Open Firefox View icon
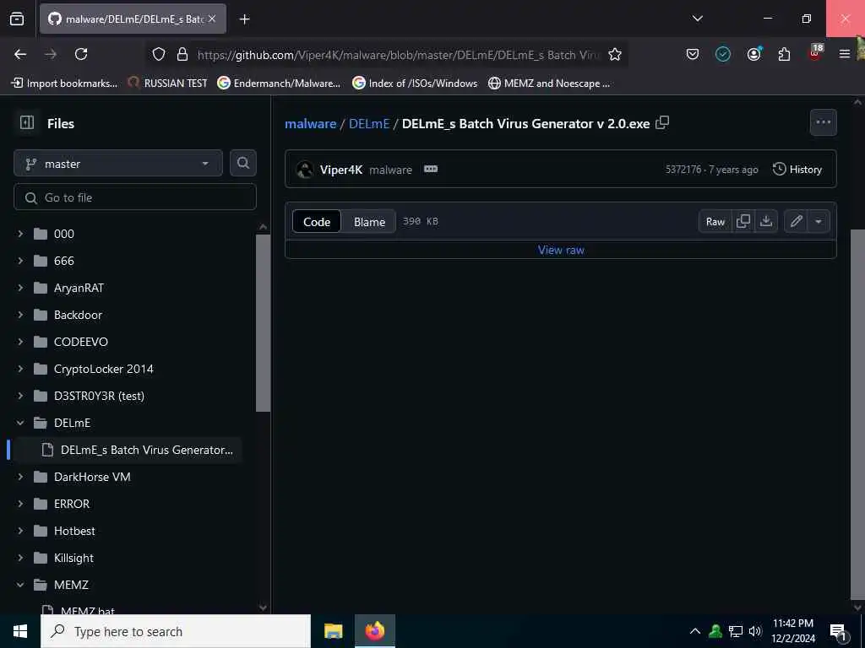865x648 pixels. pyautogui.click(x=17, y=19)
